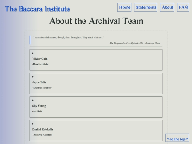This screenshot has width=192, height=144.
Task: Click the 'About the Archival Team' heading
Action: [x=96, y=21]
